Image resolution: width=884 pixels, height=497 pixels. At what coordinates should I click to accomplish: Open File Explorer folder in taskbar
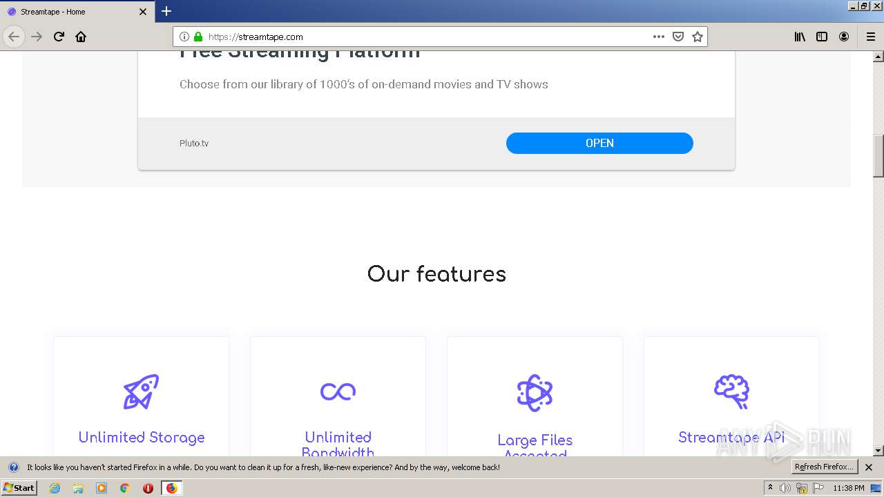78,488
